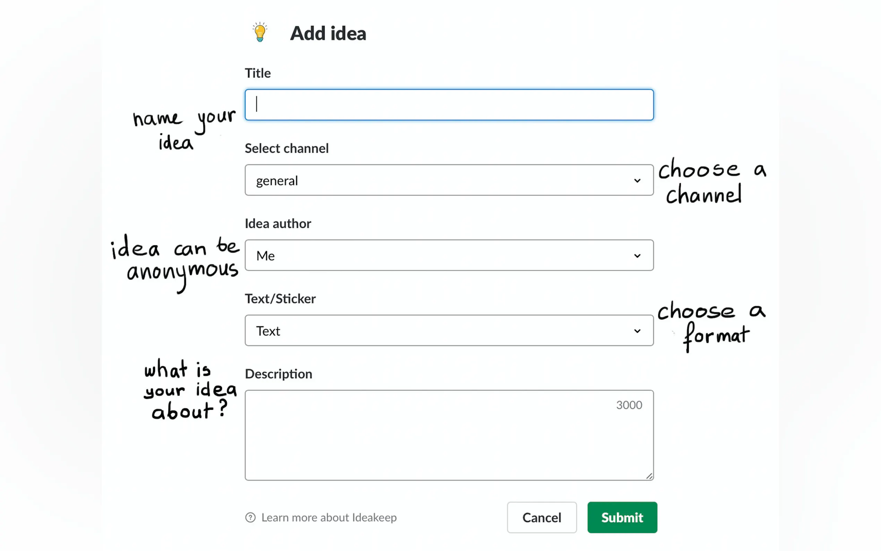
Task: Click the chevron arrow in the channel selector
Action: 637,180
